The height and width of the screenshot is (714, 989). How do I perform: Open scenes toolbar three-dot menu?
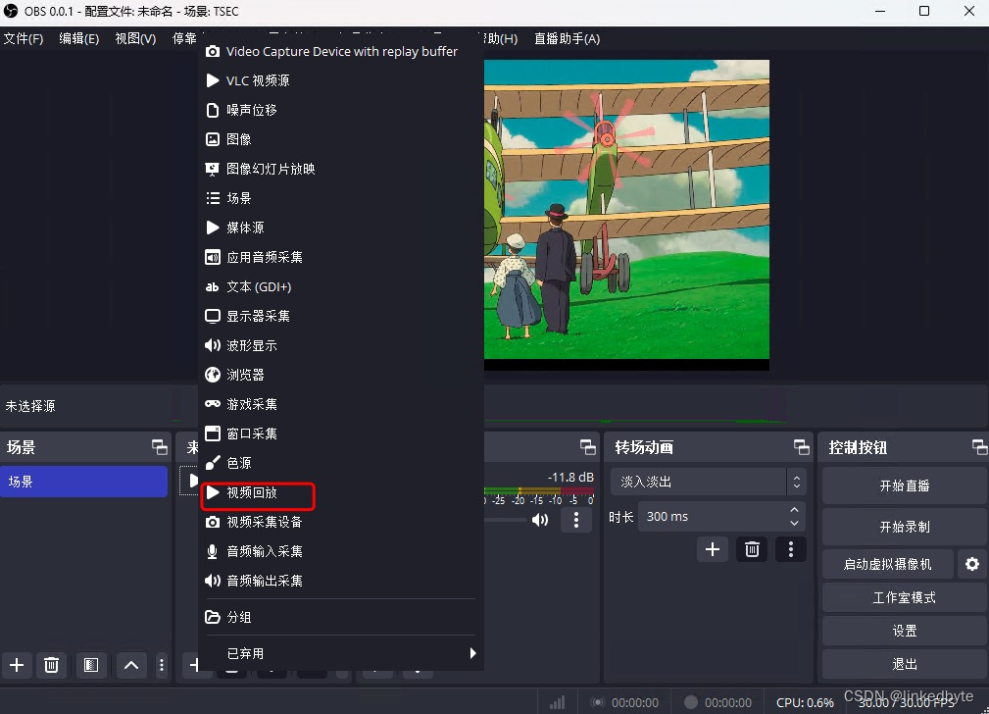pos(162,665)
